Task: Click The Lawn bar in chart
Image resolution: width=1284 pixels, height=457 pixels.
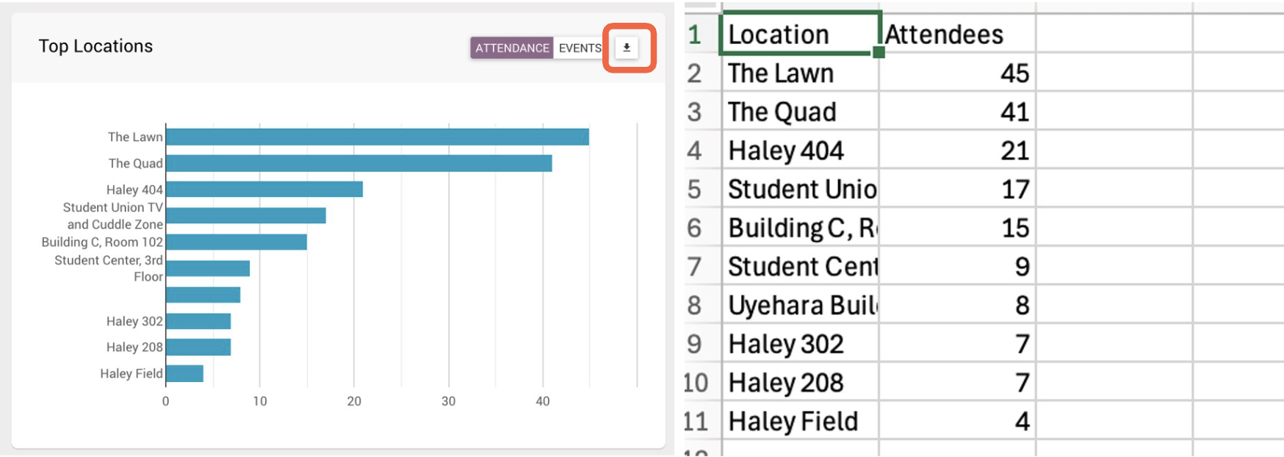Action: point(378,137)
